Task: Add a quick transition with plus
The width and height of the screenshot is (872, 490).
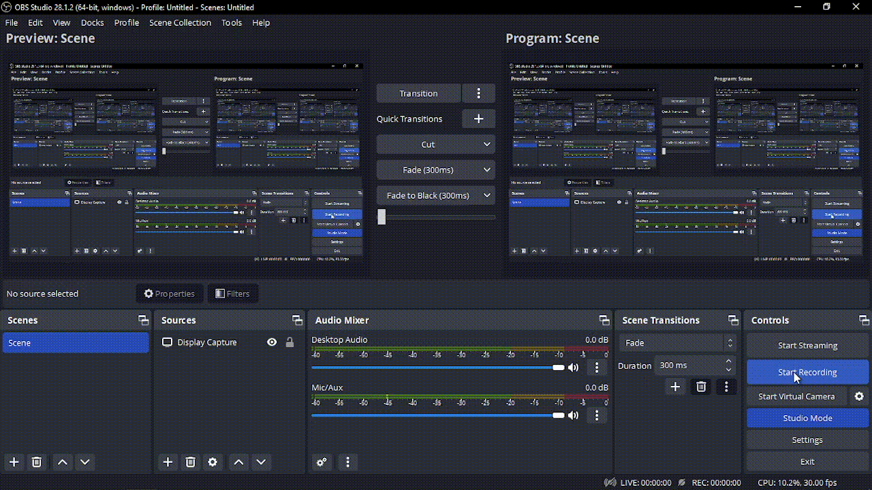Action: (479, 118)
